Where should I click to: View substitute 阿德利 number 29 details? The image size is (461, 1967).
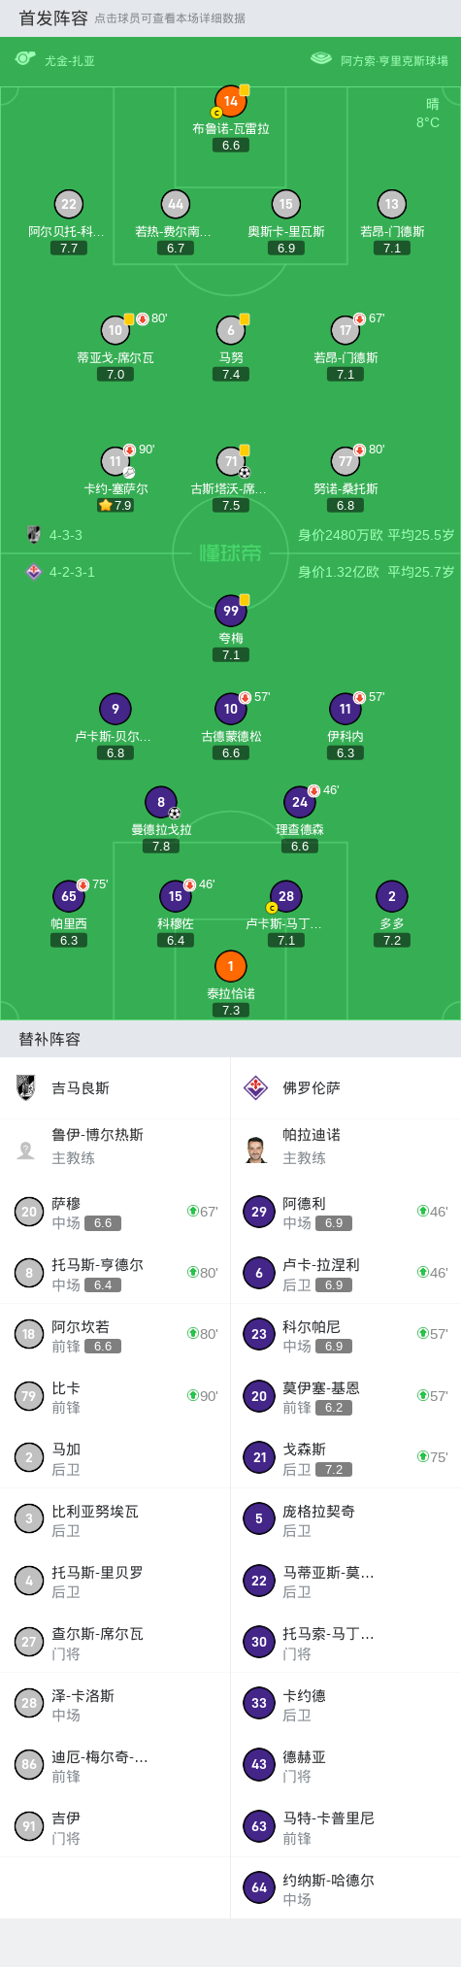pos(346,1212)
